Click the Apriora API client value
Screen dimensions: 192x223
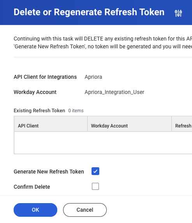coord(93,77)
